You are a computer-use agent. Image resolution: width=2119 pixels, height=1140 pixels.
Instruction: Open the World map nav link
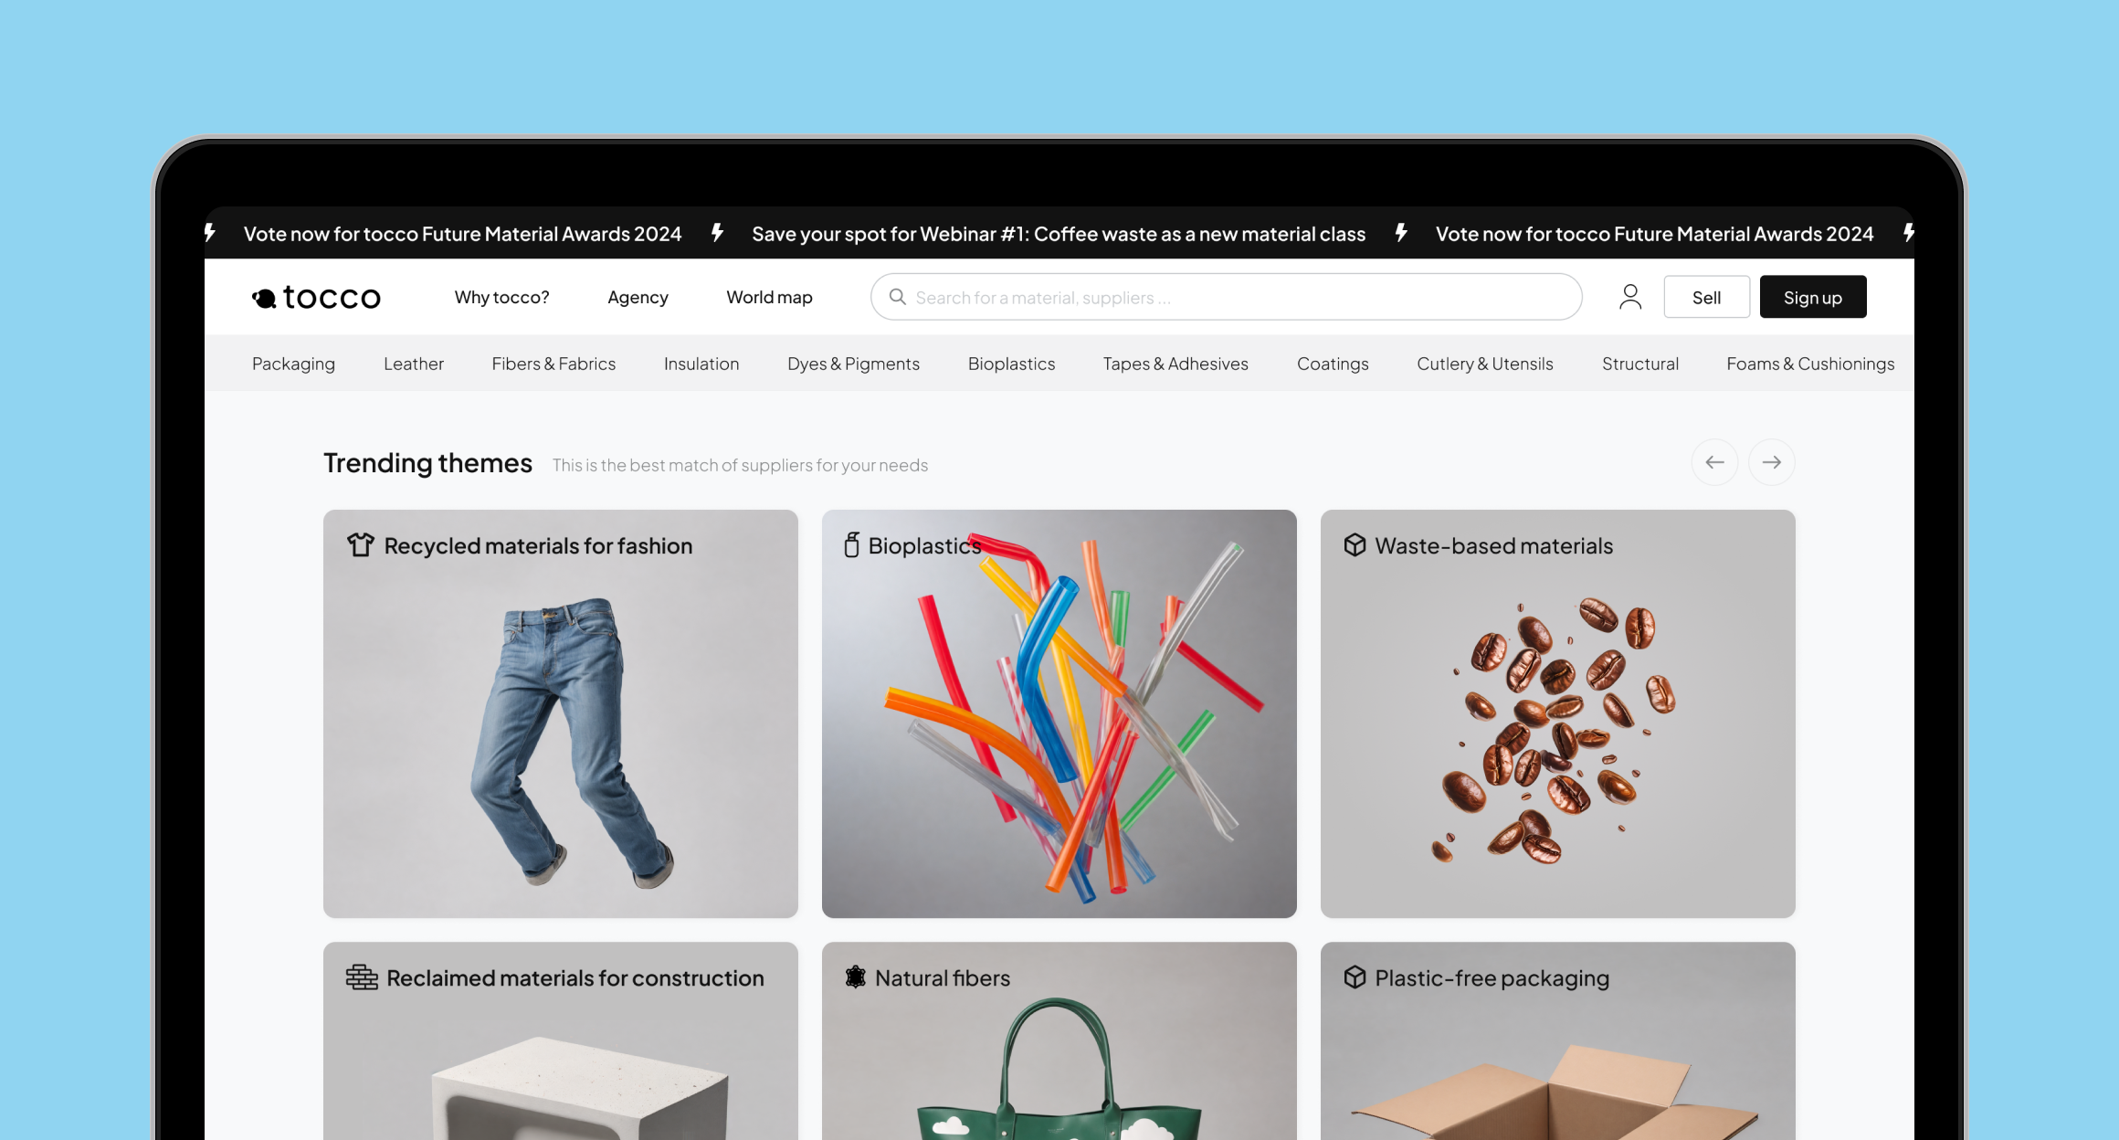(769, 297)
